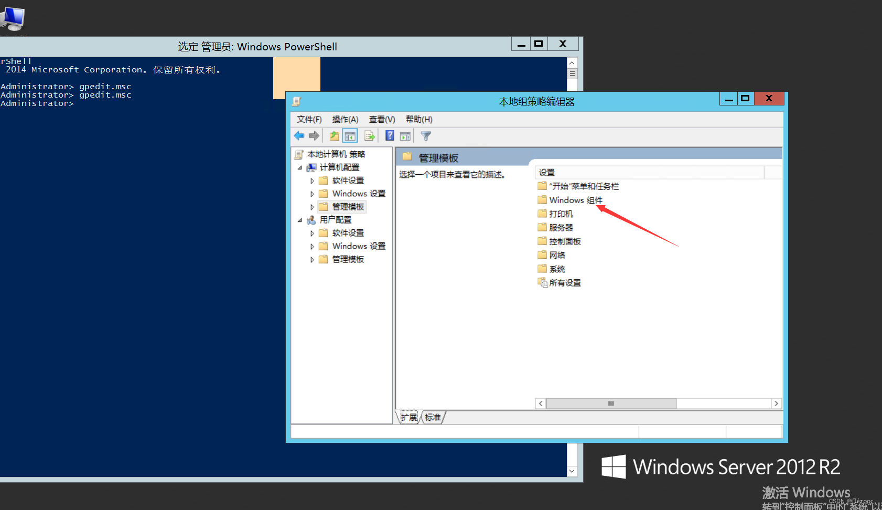Click the Group Policy Editor title icon
The height and width of the screenshot is (510, 882).
[x=297, y=101]
